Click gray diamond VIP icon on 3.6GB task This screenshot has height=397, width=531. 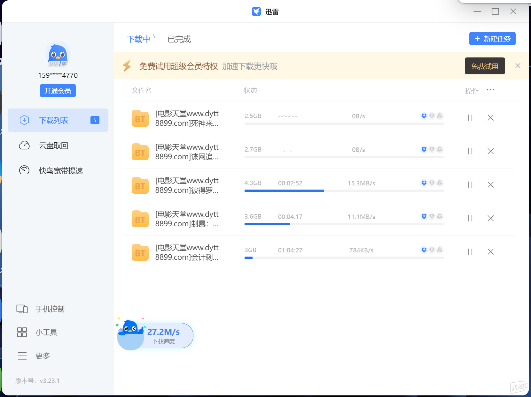(432, 216)
